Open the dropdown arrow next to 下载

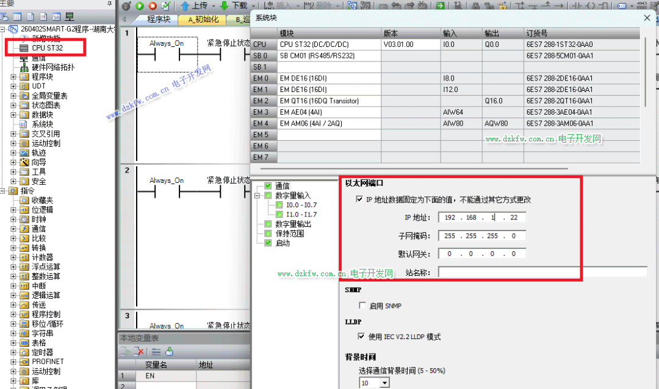point(253,6)
